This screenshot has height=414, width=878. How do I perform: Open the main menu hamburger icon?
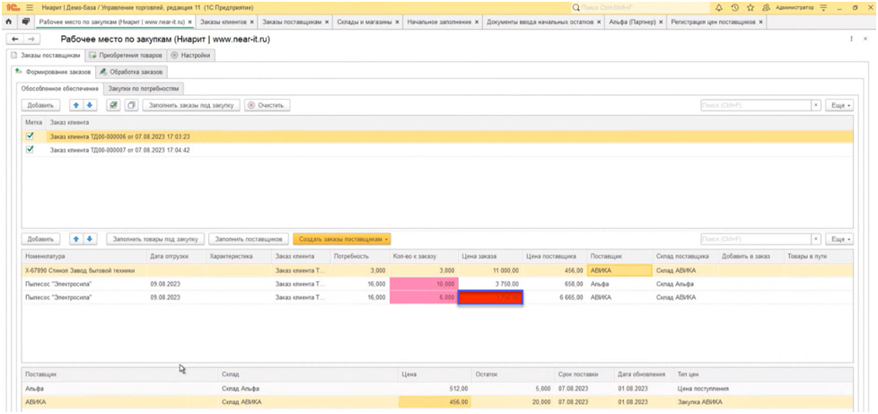(30, 8)
